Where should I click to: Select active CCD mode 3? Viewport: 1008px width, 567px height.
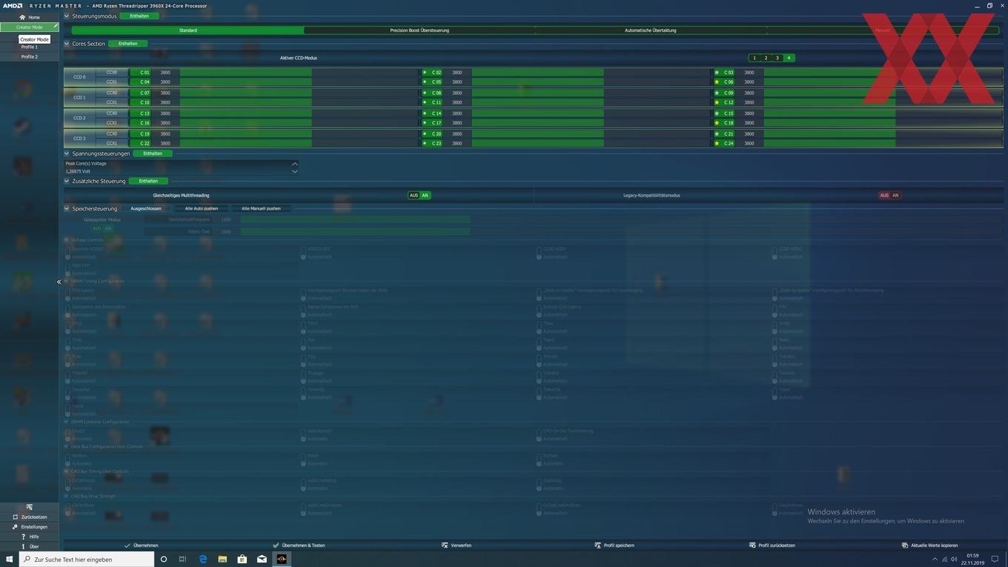click(777, 58)
